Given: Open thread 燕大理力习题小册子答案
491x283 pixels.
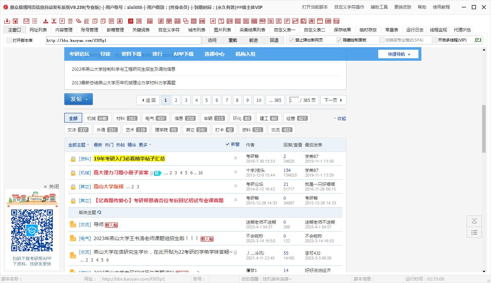Looking at the screenshot, I should (121, 173).
